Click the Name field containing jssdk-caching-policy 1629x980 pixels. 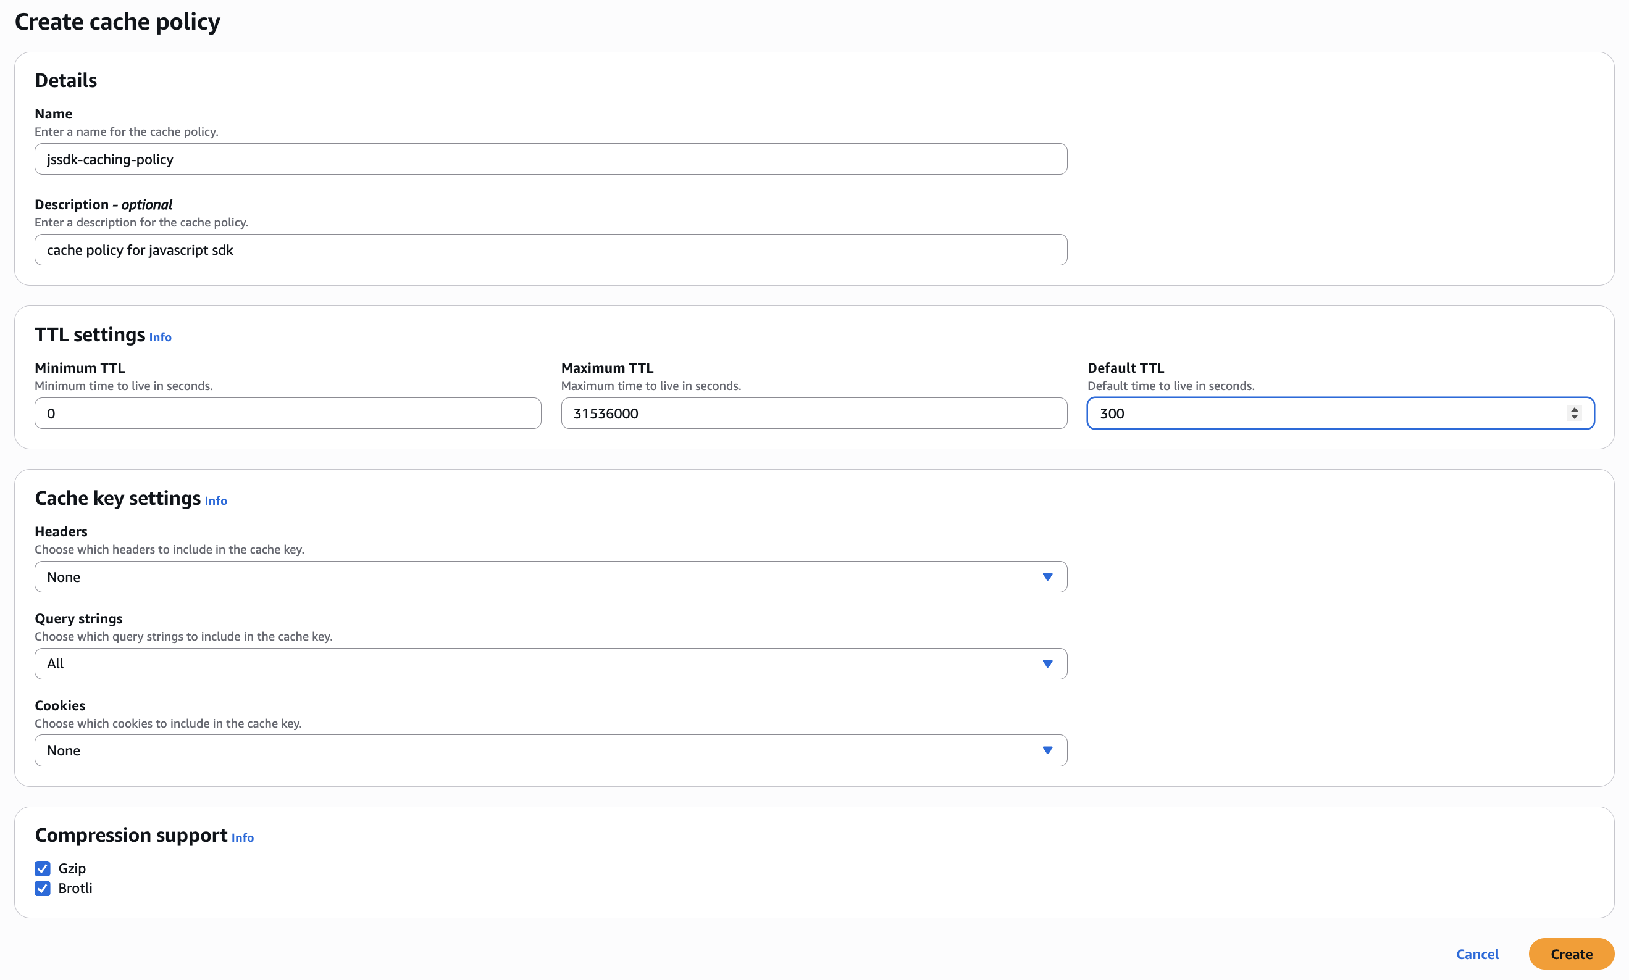point(550,159)
